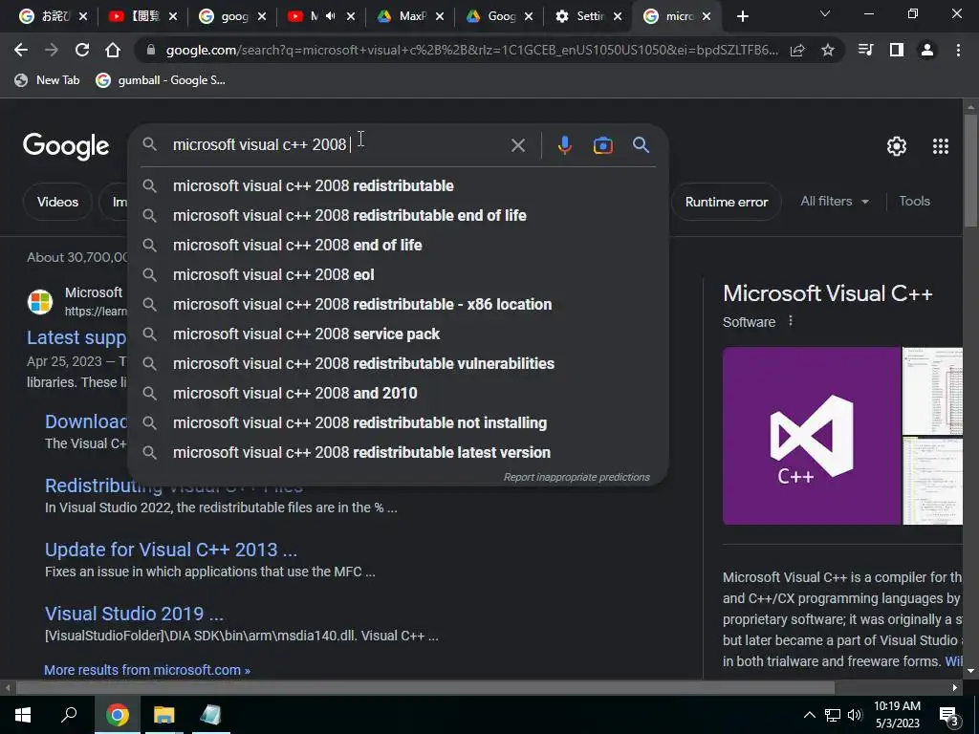This screenshot has width=979, height=734.
Task: Select the Runtime error filter chip
Action: click(727, 202)
